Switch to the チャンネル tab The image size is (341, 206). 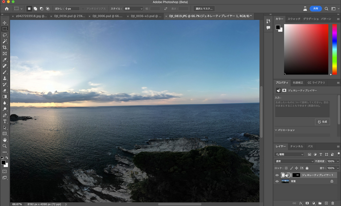(x=297, y=146)
